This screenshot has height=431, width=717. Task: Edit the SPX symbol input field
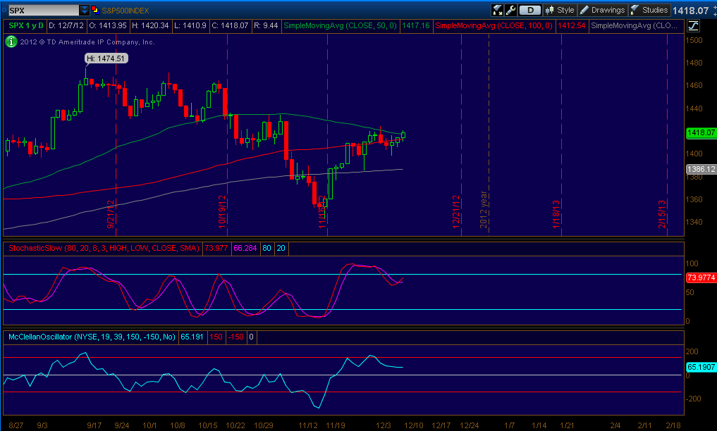tap(44, 10)
